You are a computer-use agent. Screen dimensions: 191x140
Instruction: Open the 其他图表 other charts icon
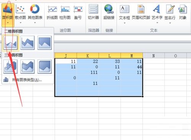click(35, 9)
